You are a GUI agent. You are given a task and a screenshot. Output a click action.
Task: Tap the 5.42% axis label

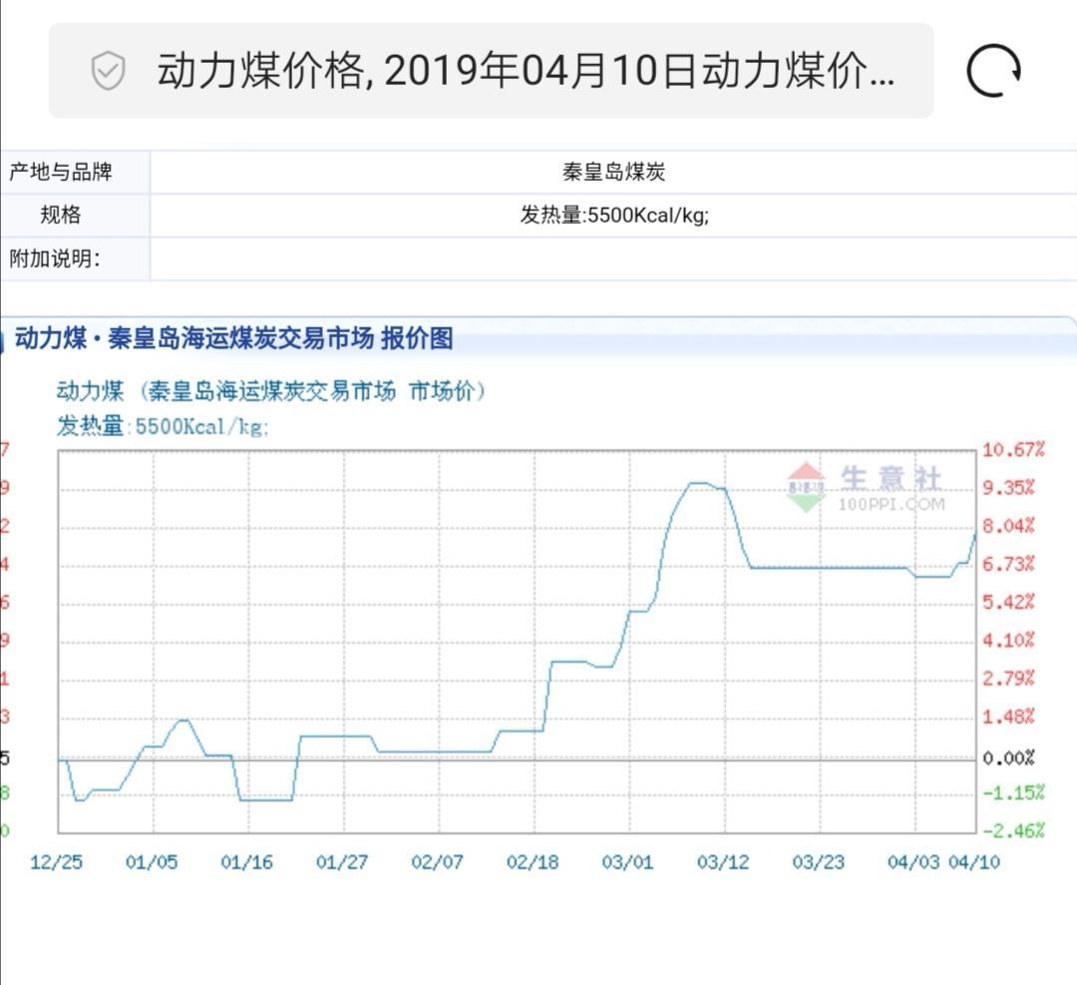point(1008,602)
